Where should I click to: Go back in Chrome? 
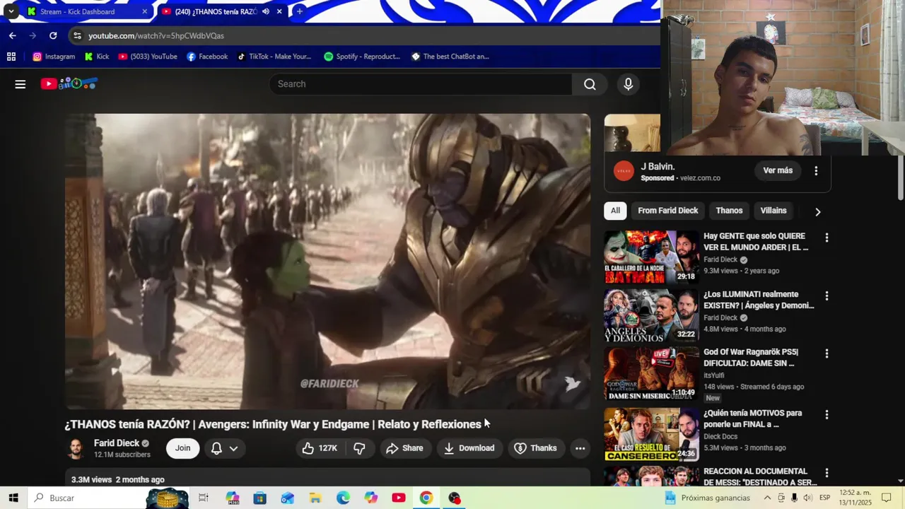[13, 35]
